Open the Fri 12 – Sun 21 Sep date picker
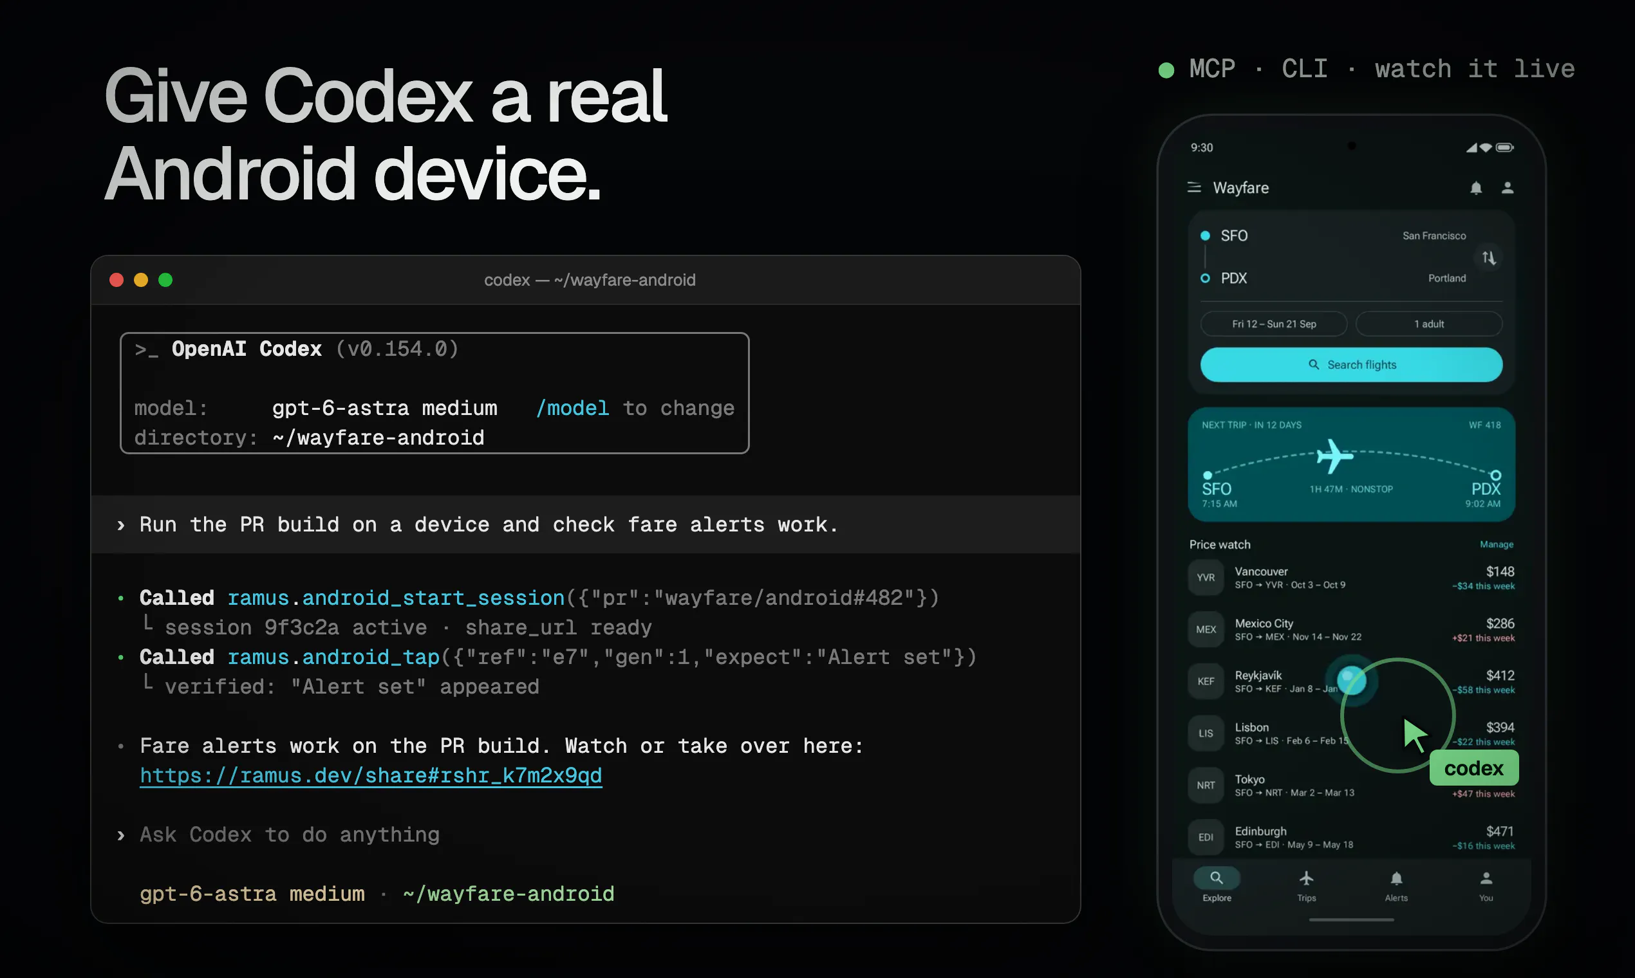This screenshot has width=1635, height=978. (1274, 324)
